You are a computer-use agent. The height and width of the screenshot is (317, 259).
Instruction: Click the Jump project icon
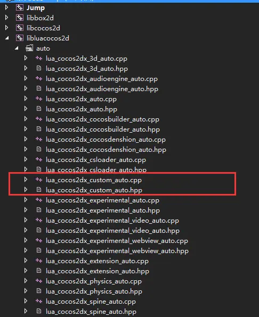tap(20, 7)
